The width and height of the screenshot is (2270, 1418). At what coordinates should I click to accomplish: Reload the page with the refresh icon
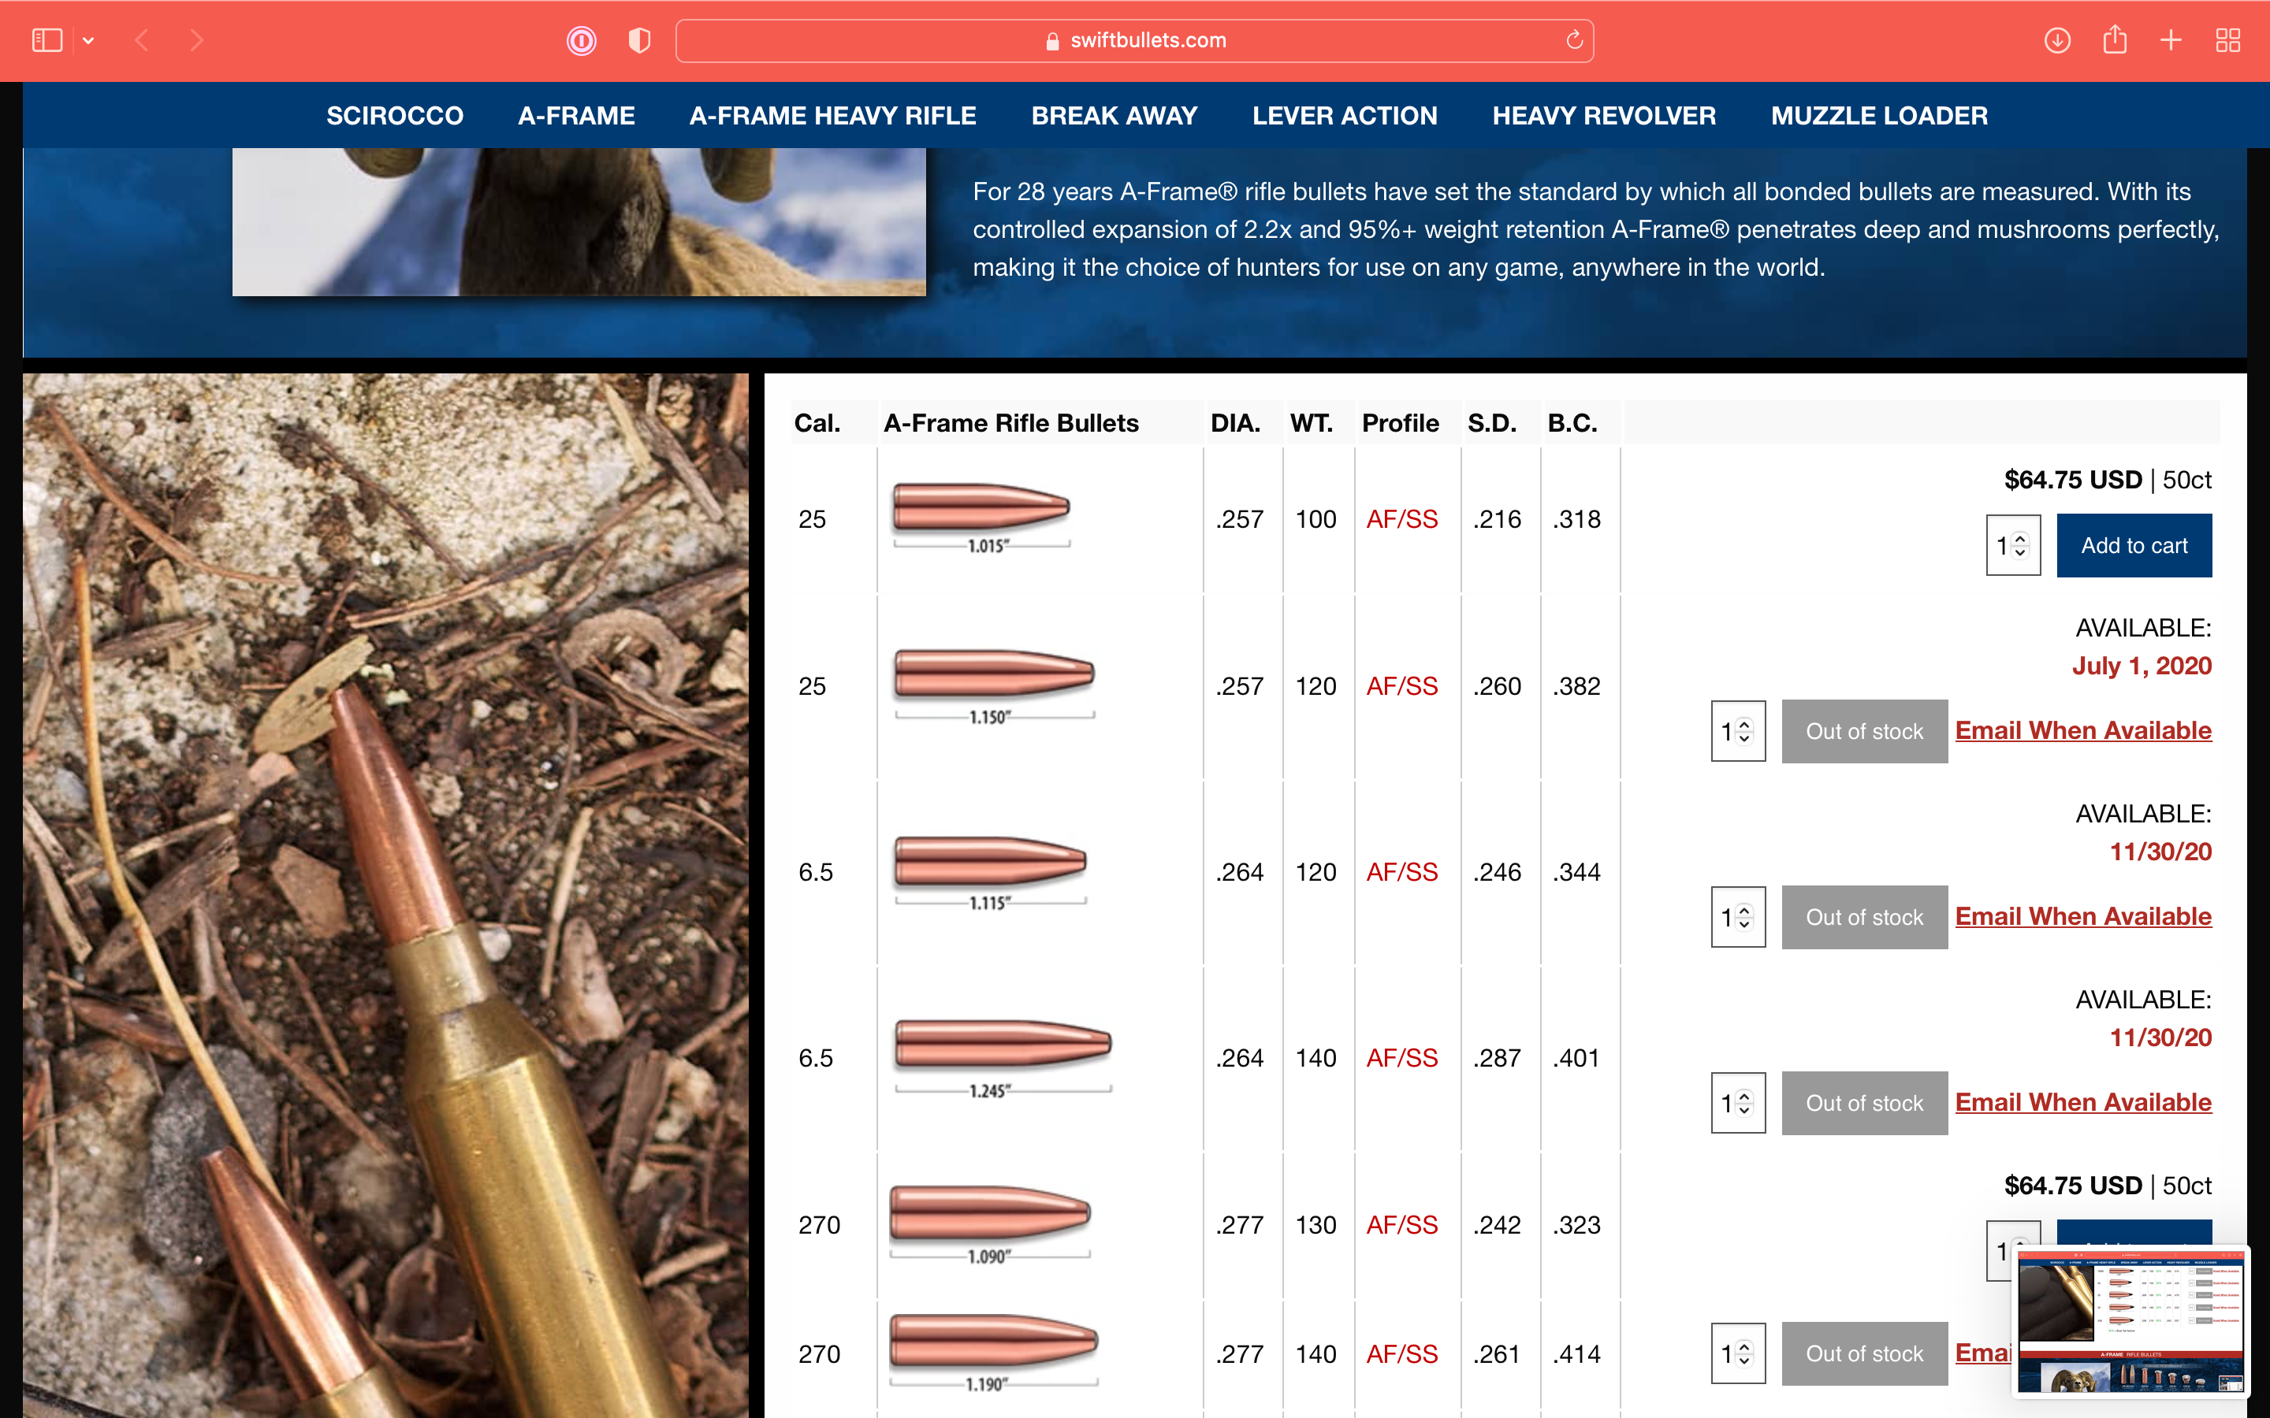[x=1574, y=39]
